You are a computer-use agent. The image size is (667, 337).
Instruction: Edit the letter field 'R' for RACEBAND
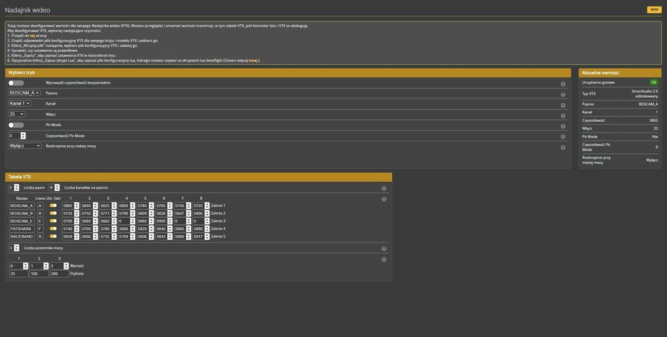[x=40, y=236]
